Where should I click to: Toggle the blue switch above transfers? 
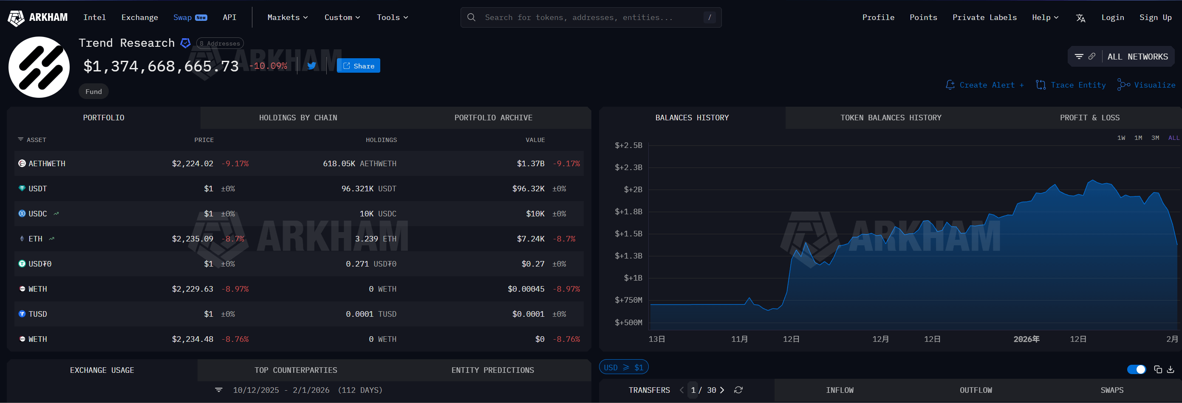1136,369
